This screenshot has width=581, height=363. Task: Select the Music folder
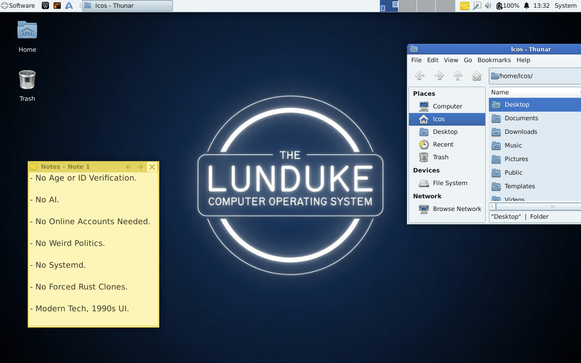click(535, 145)
